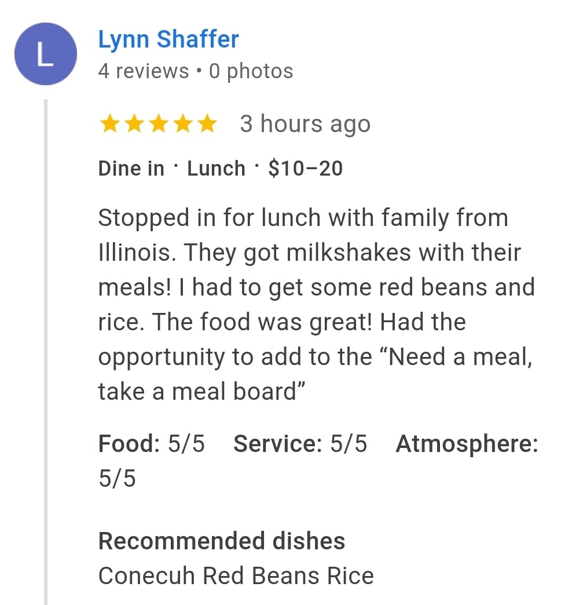Tap the 'Lunch' meal type tag
This screenshot has width=561, height=605.
coord(217,169)
